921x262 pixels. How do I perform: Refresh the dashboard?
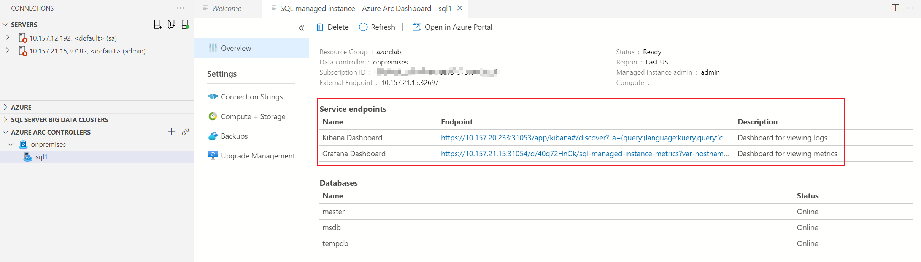click(x=377, y=27)
